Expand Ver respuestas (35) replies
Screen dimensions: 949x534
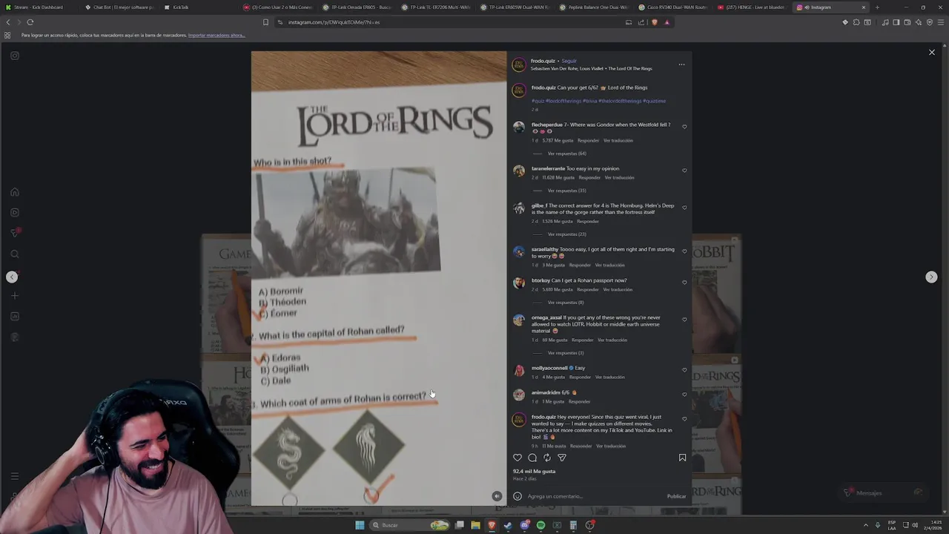(566, 191)
